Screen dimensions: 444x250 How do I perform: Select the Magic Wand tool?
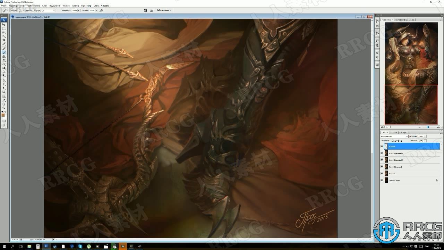[4, 36]
